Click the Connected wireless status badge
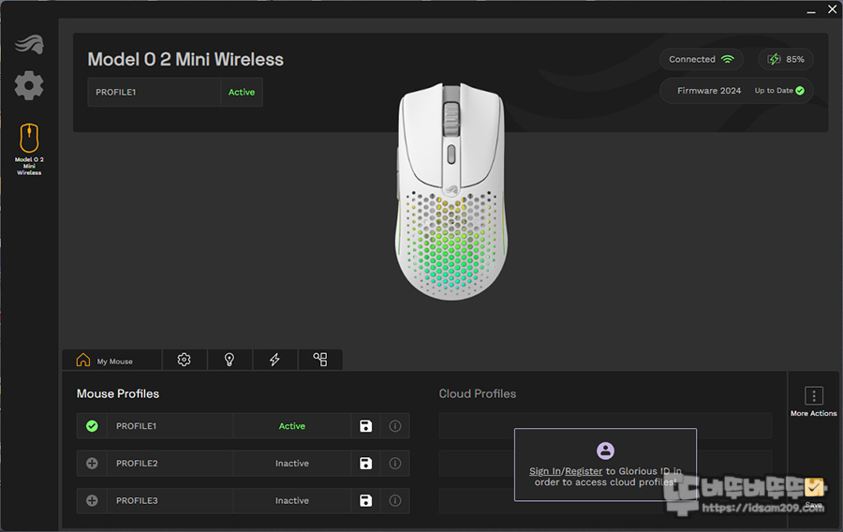Viewport: 843px width, 532px height. click(x=701, y=59)
